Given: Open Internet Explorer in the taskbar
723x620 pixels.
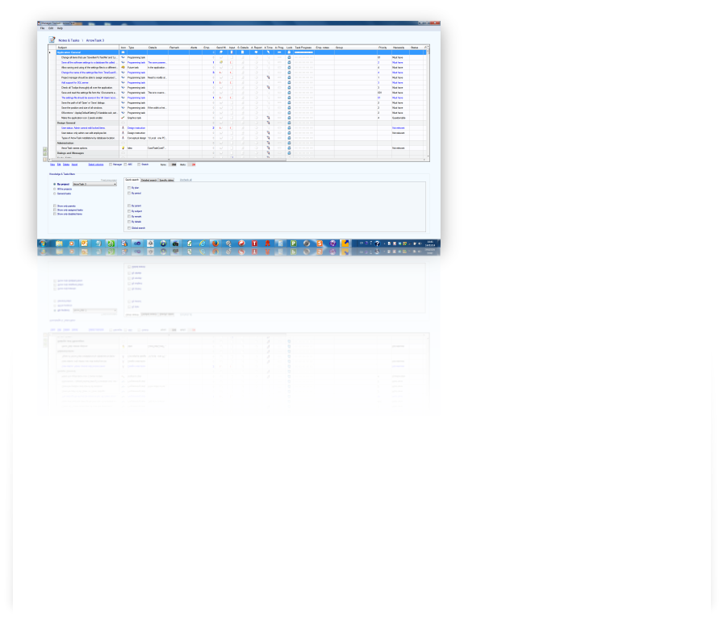Looking at the screenshot, I should [203, 243].
